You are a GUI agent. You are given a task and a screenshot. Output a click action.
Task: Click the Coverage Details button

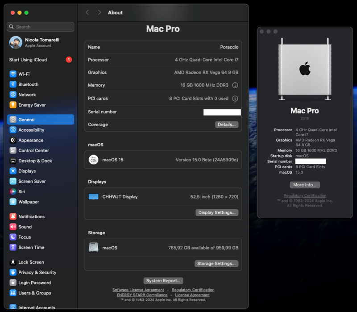click(226, 125)
